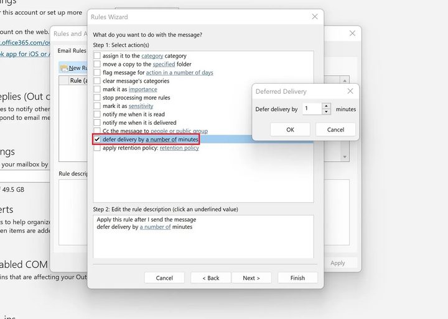Click 'action in a number of days' link
The height and width of the screenshot is (319, 448).
point(179,73)
